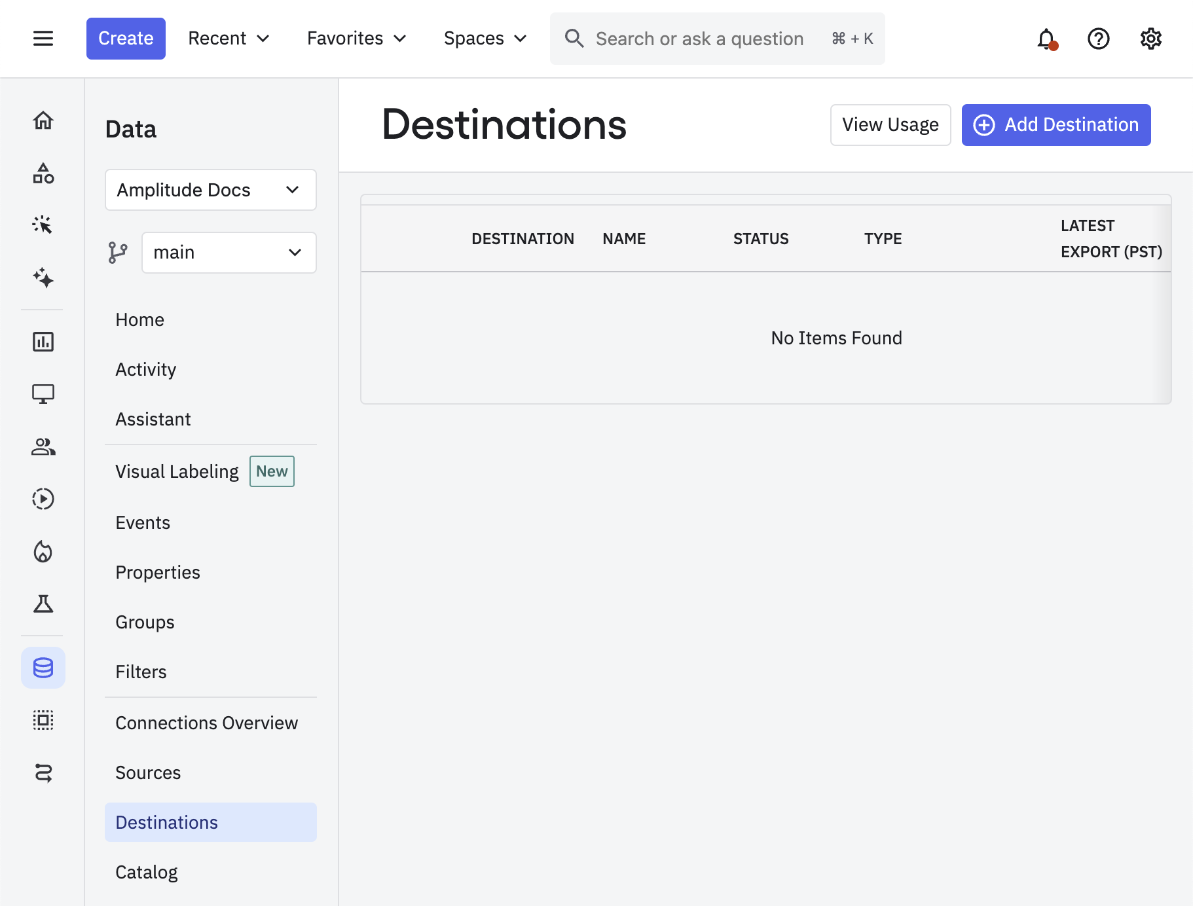Expand the Spaces menu in the top bar
The height and width of the screenshot is (906, 1193).
tap(485, 38)
